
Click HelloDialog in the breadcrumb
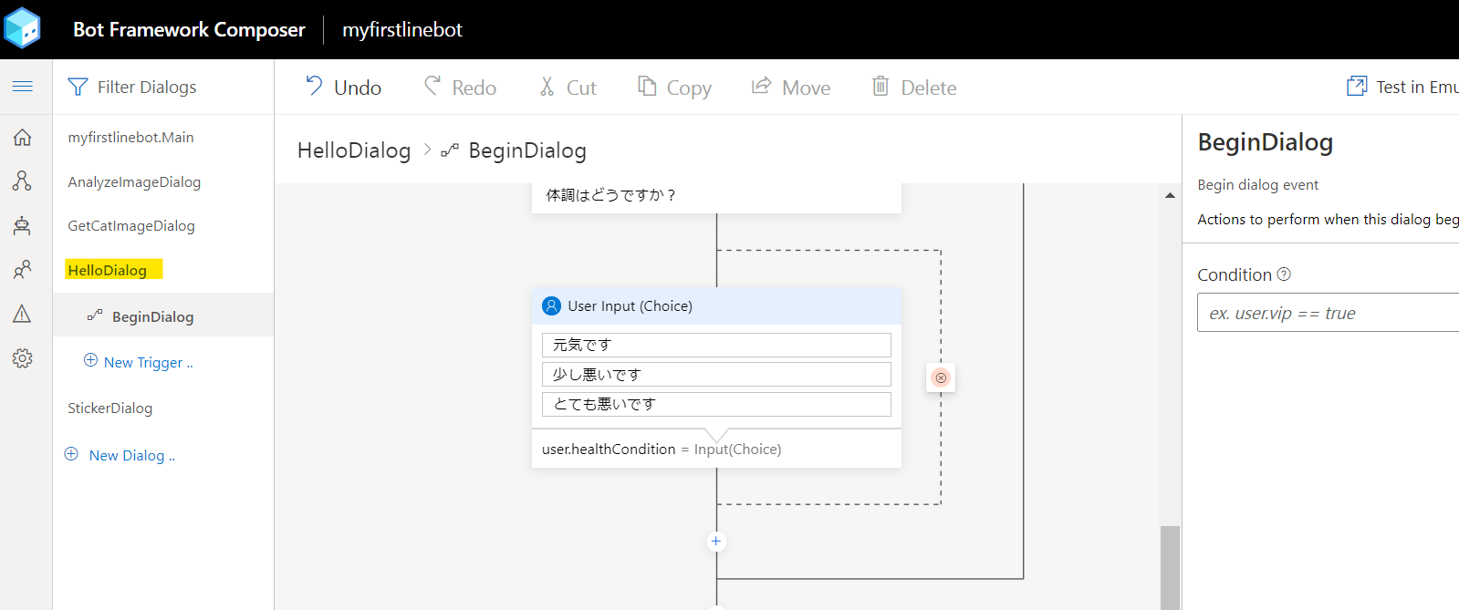[354, 150]
